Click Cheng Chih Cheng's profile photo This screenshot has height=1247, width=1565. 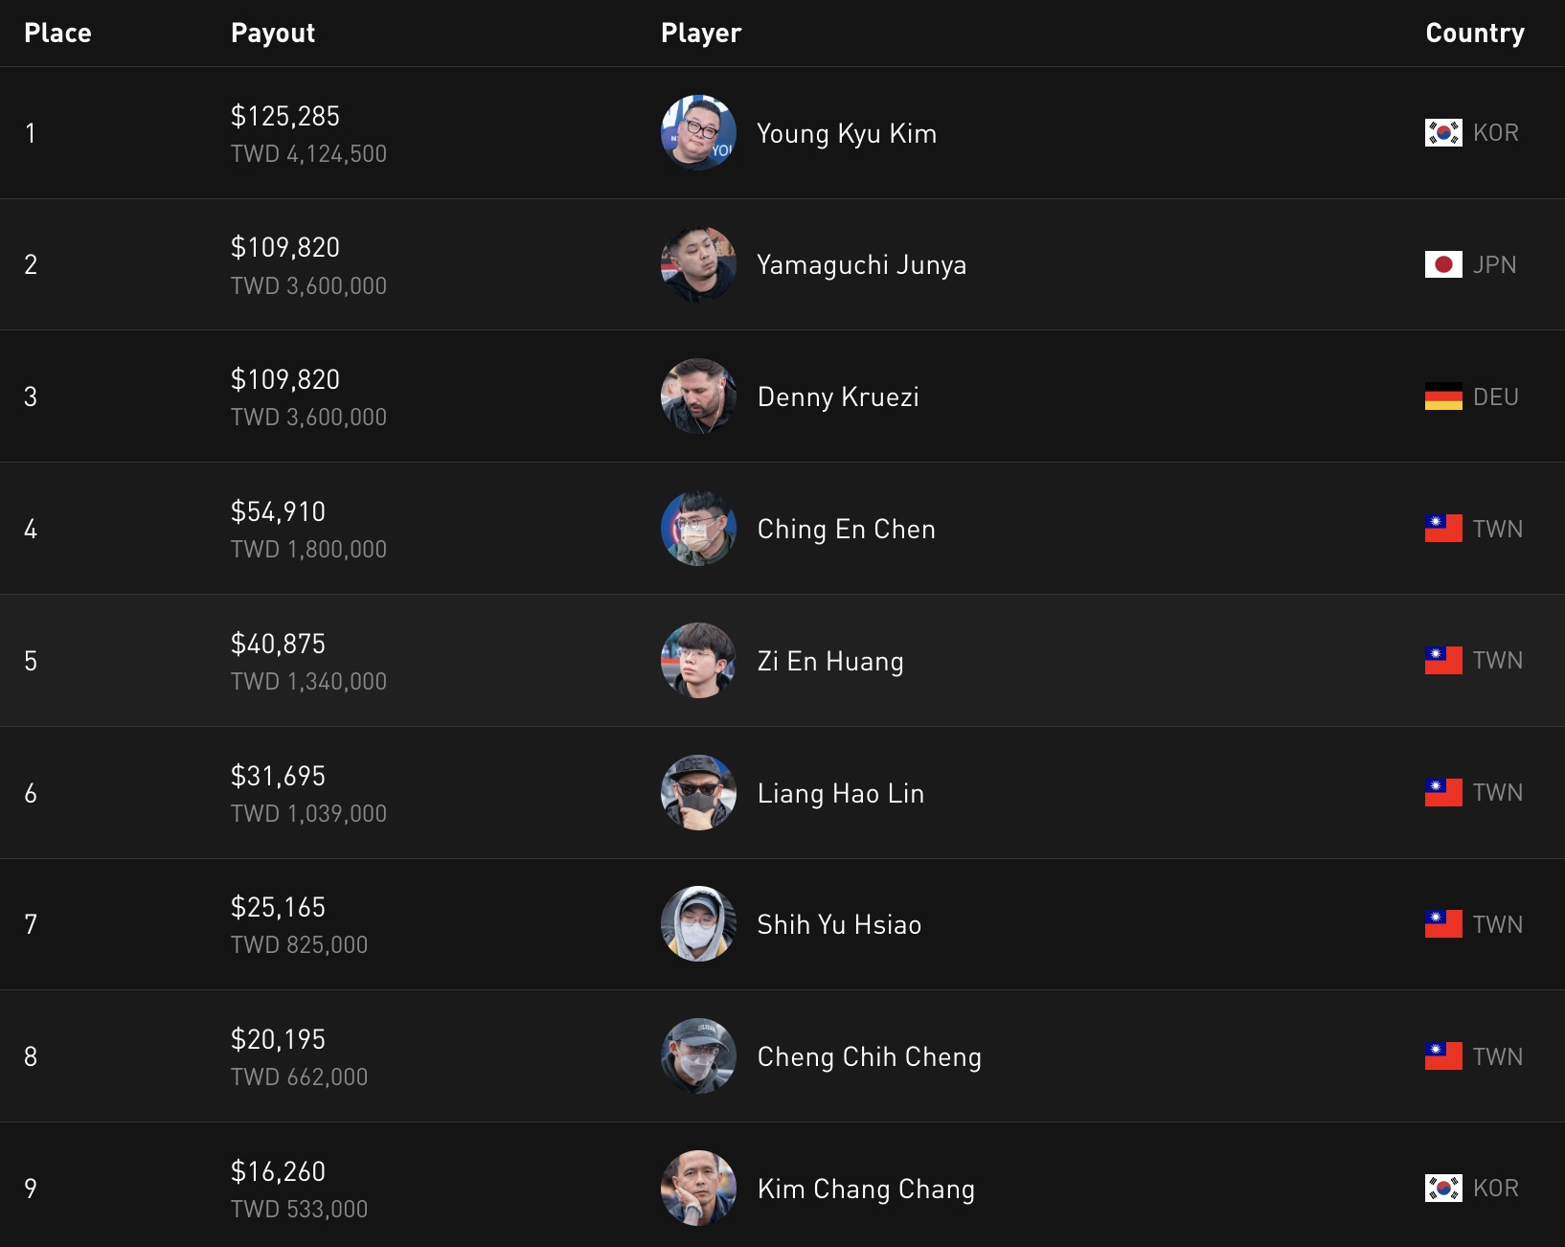pos(698,1056)
